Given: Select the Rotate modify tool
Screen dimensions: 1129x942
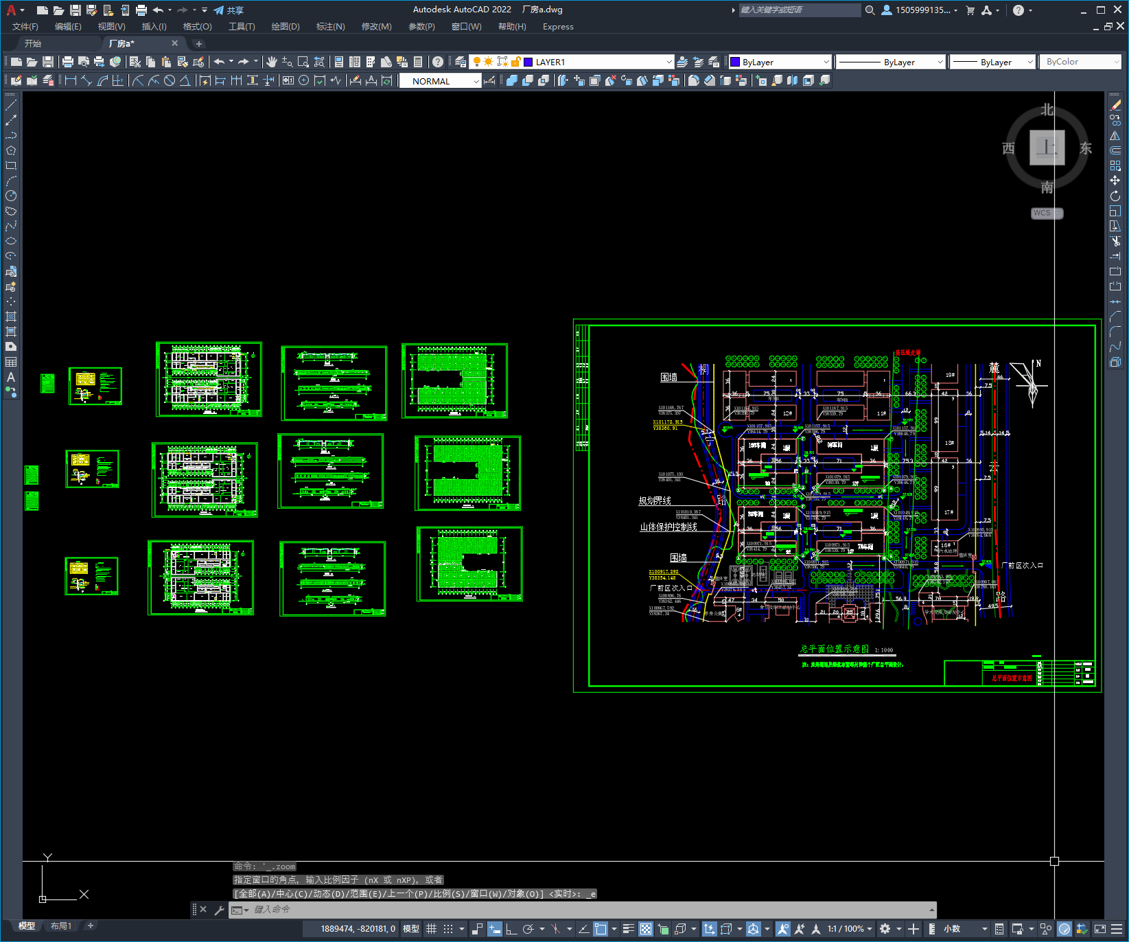Looking at the screenshot, I should tap(1115, 196).
